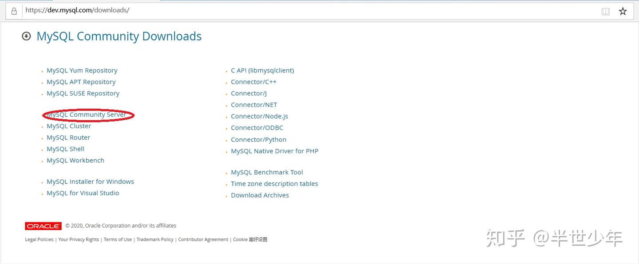Open MySQL SUSE Repository link
The image size is (639, 264).
tap(83, 94)
